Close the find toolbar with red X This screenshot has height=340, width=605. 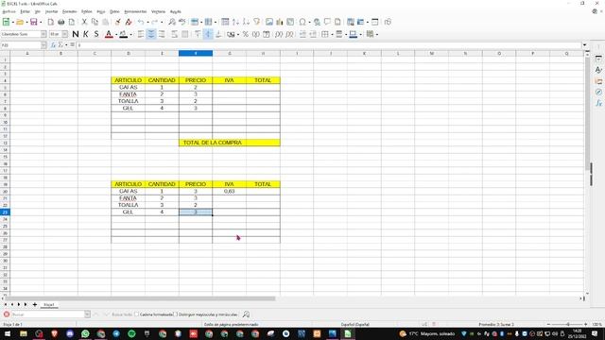point(7,314)
